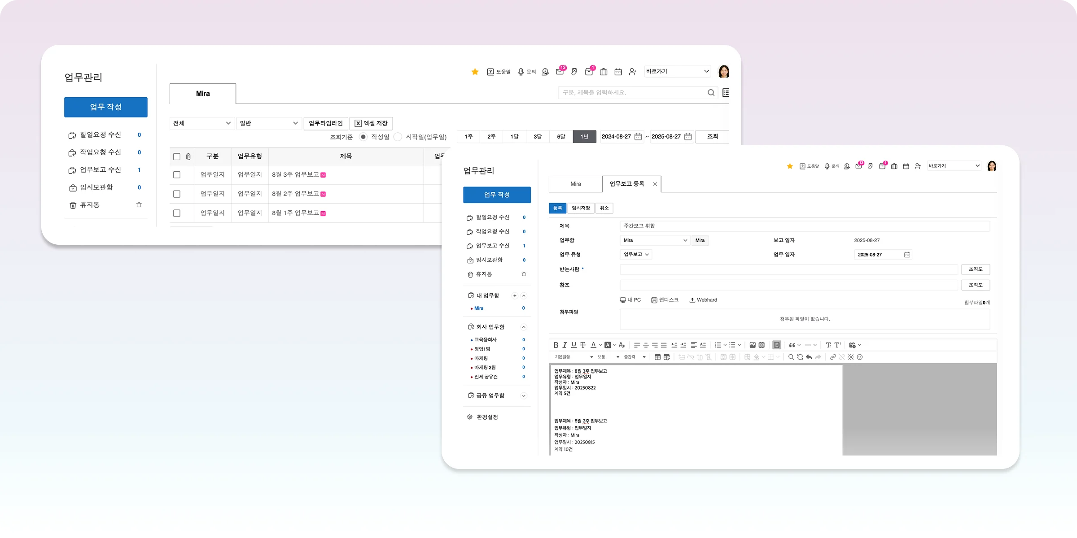Click the 엑셀 저장 button
The image size is (1077, 538).
[371, 123]
